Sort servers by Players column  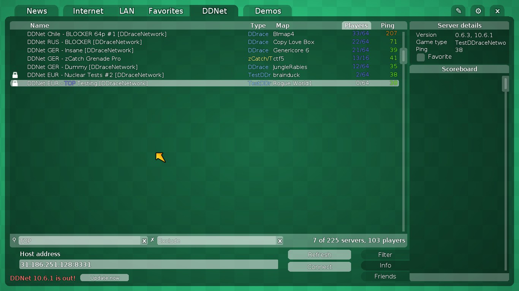(x=356, y=26)
